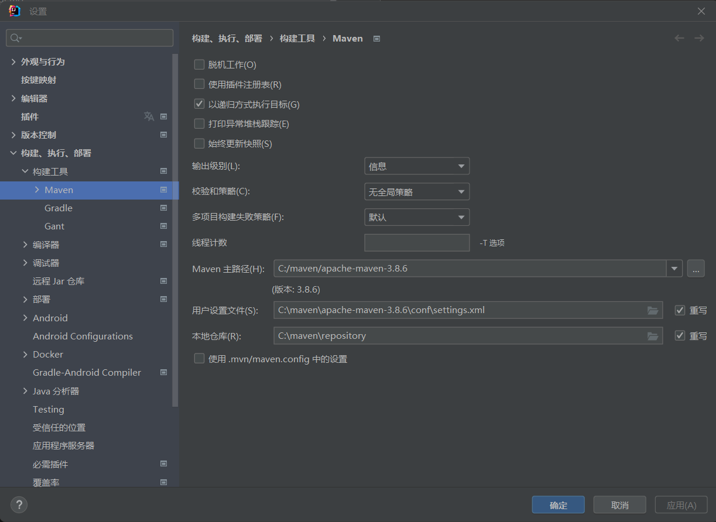Image resolution: width=716 pixels, height=522 pixels.
Task: Focus the settings search input field
Action: click(90, 38)
